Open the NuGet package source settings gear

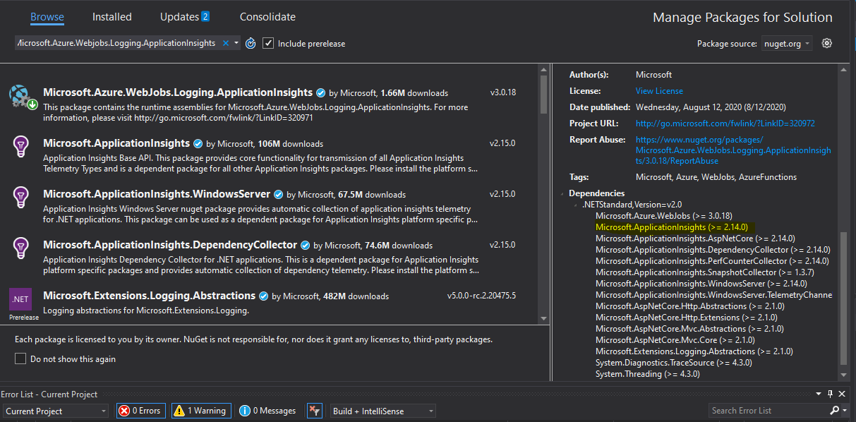(827, 43)
